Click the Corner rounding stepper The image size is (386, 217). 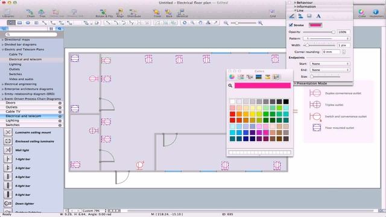point(344,52)
